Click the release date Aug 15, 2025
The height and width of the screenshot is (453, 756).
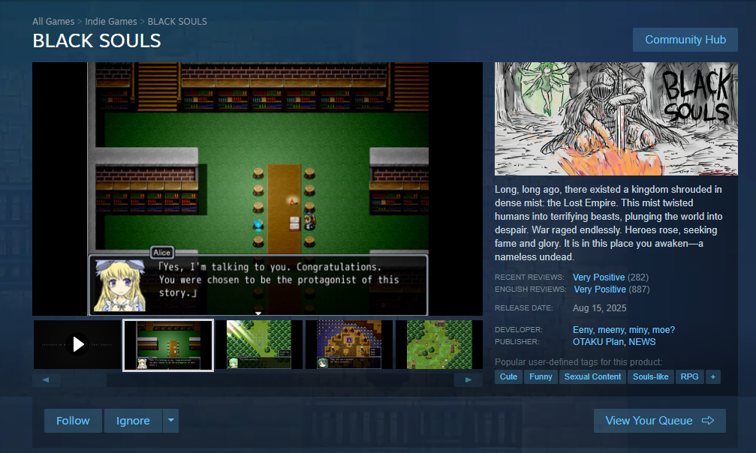pos(599,308)
